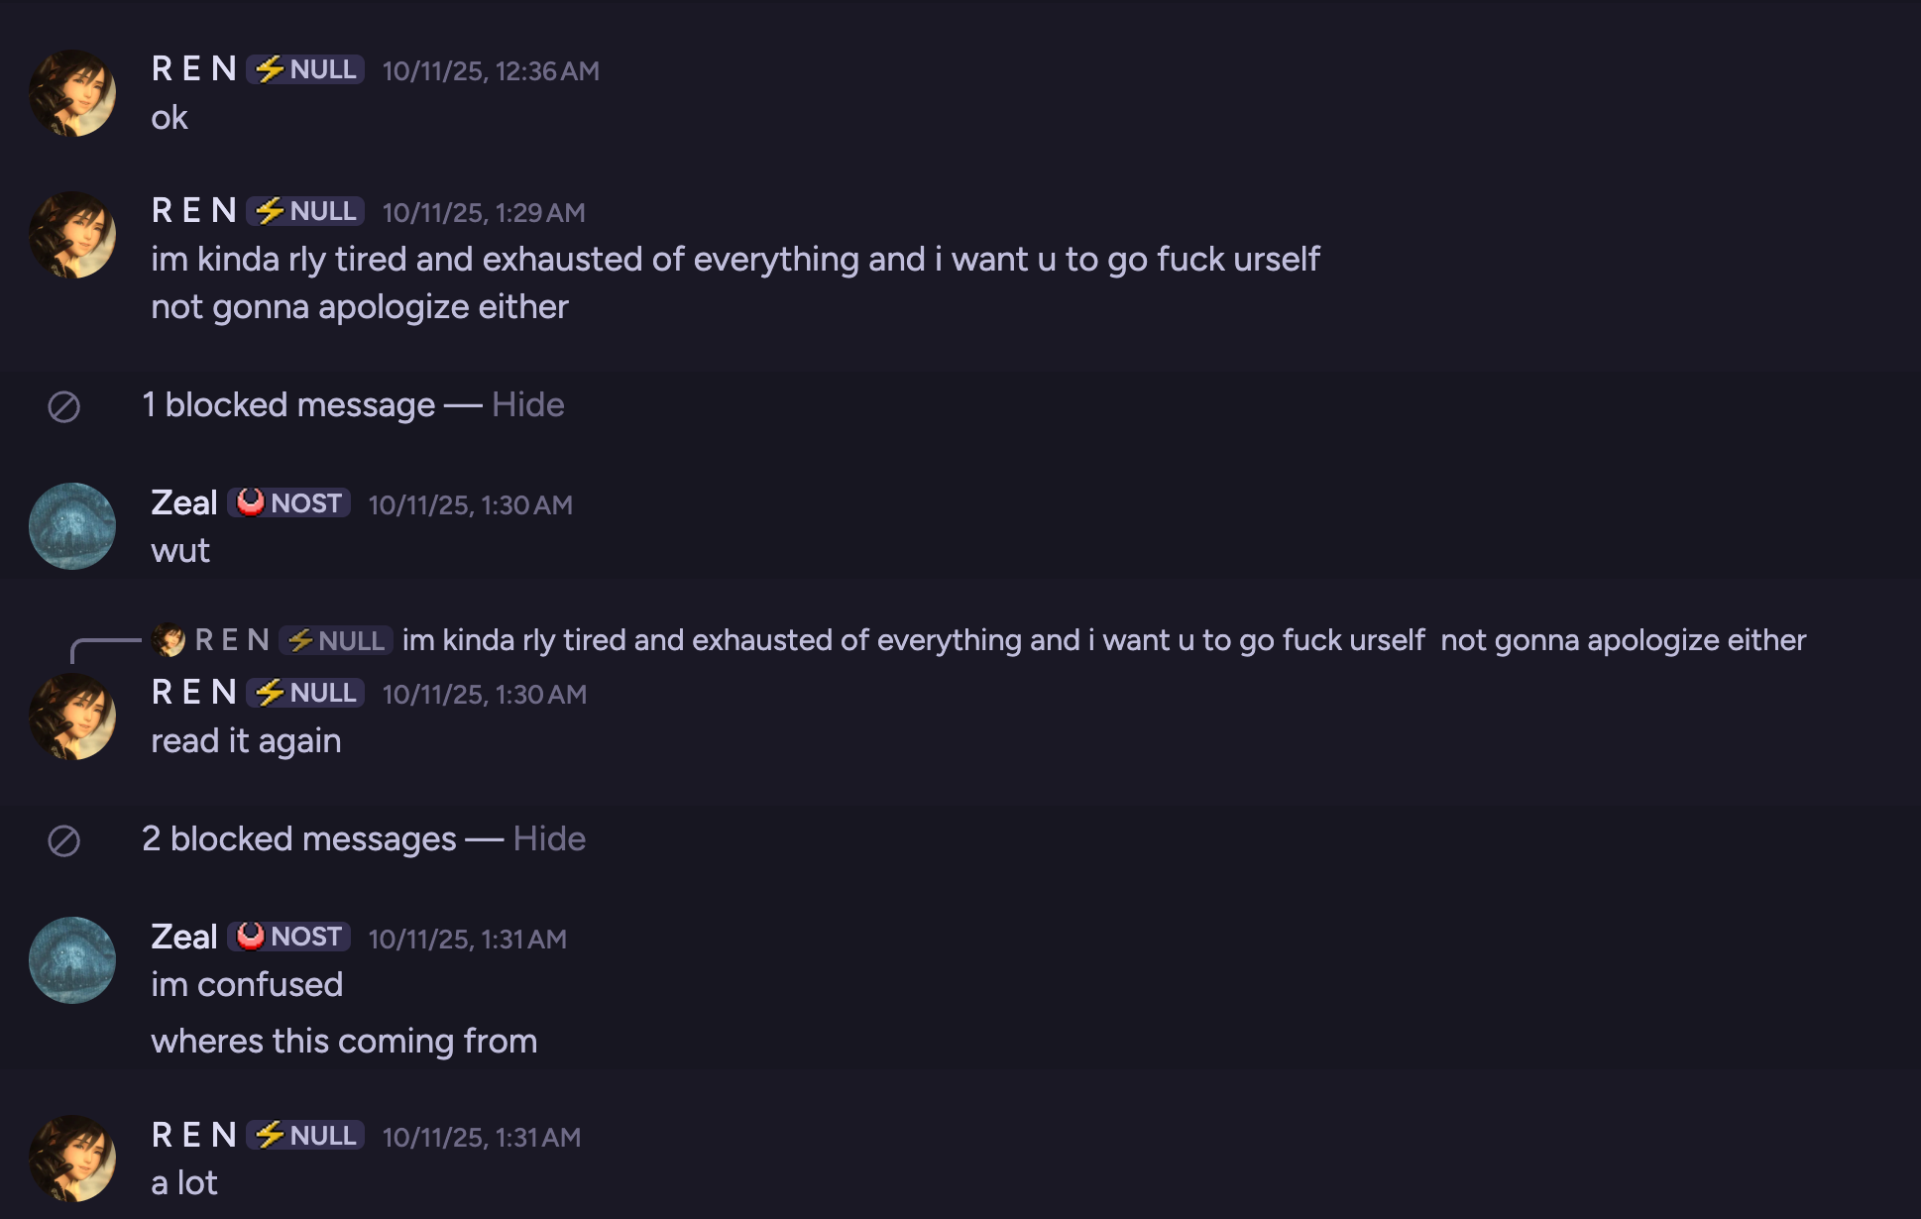Click Zeal's avatar next to "wut"
Viewport: 1921px width, 1219px height.
(72, 526)
